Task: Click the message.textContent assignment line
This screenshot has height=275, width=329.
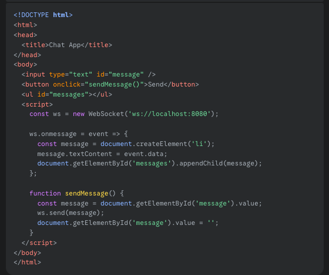Action: pos(102,154)
